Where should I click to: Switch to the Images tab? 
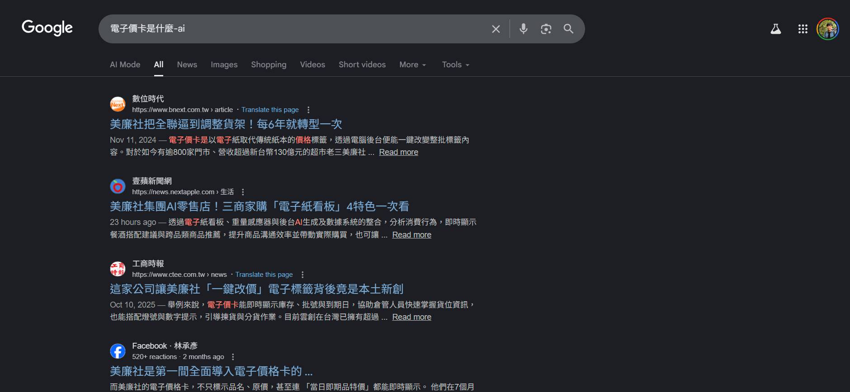(224, 65)
